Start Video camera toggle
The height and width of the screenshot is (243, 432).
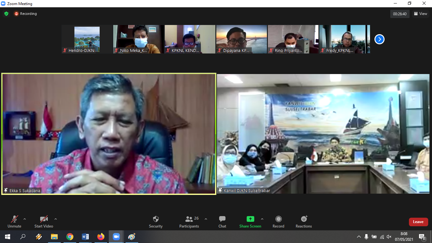point(44,219)
